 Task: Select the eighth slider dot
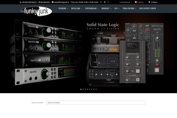pyautogui.click(x=96, y=89)
